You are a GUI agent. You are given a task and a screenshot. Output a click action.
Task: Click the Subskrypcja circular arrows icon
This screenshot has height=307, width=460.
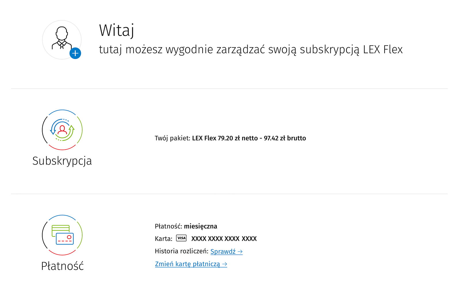click(x=62, y=130)
